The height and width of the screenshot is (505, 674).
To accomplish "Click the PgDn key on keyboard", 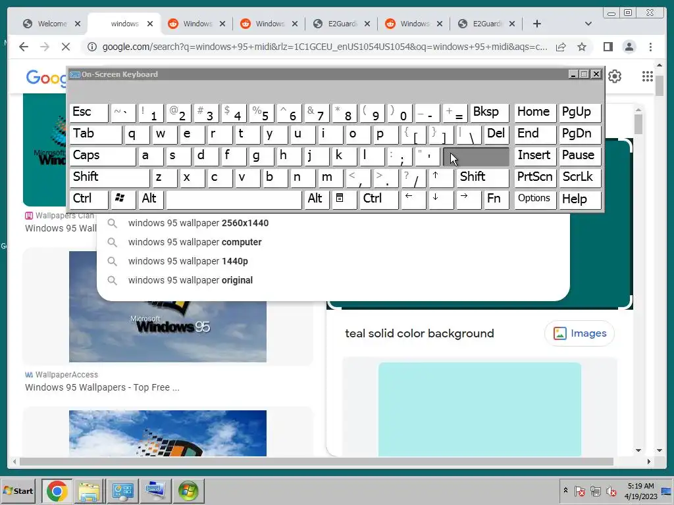I will click(580, 134).
